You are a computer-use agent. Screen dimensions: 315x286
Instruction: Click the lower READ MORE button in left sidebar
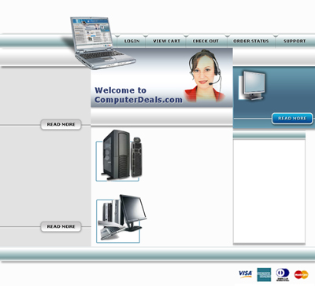(61, 226)
